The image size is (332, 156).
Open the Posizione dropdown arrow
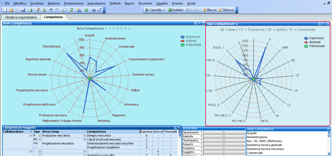pos(201,148)
